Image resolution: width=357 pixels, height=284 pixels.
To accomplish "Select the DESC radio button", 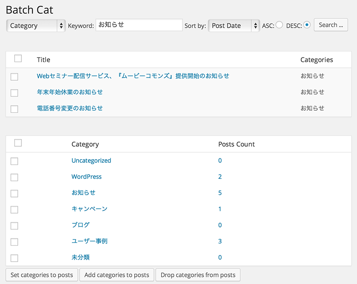I will click(307, 25).
